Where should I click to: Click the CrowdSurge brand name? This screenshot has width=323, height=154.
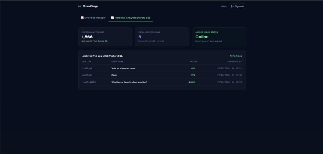coord(91,6)
